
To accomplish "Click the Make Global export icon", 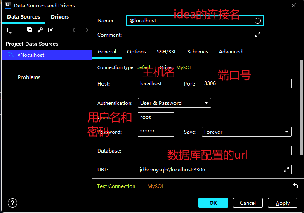I will (51, 30).
